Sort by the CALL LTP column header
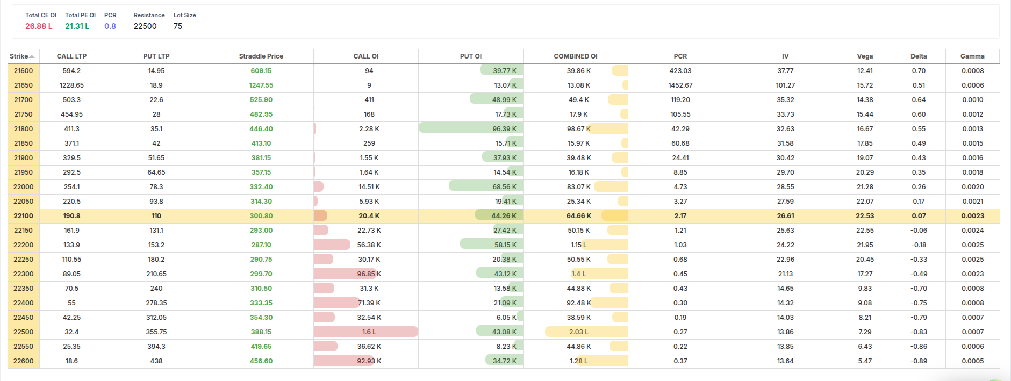The height and width of the screenshot is (381, 1011). pos(71,56)
